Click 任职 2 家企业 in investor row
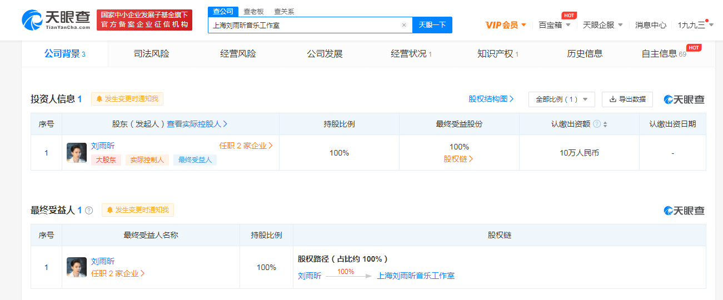 pos(246,146)
